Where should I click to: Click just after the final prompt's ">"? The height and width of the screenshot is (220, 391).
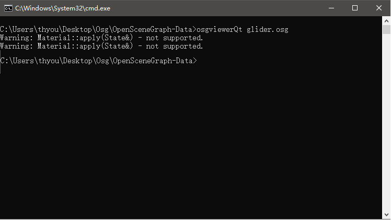point(200,61)
